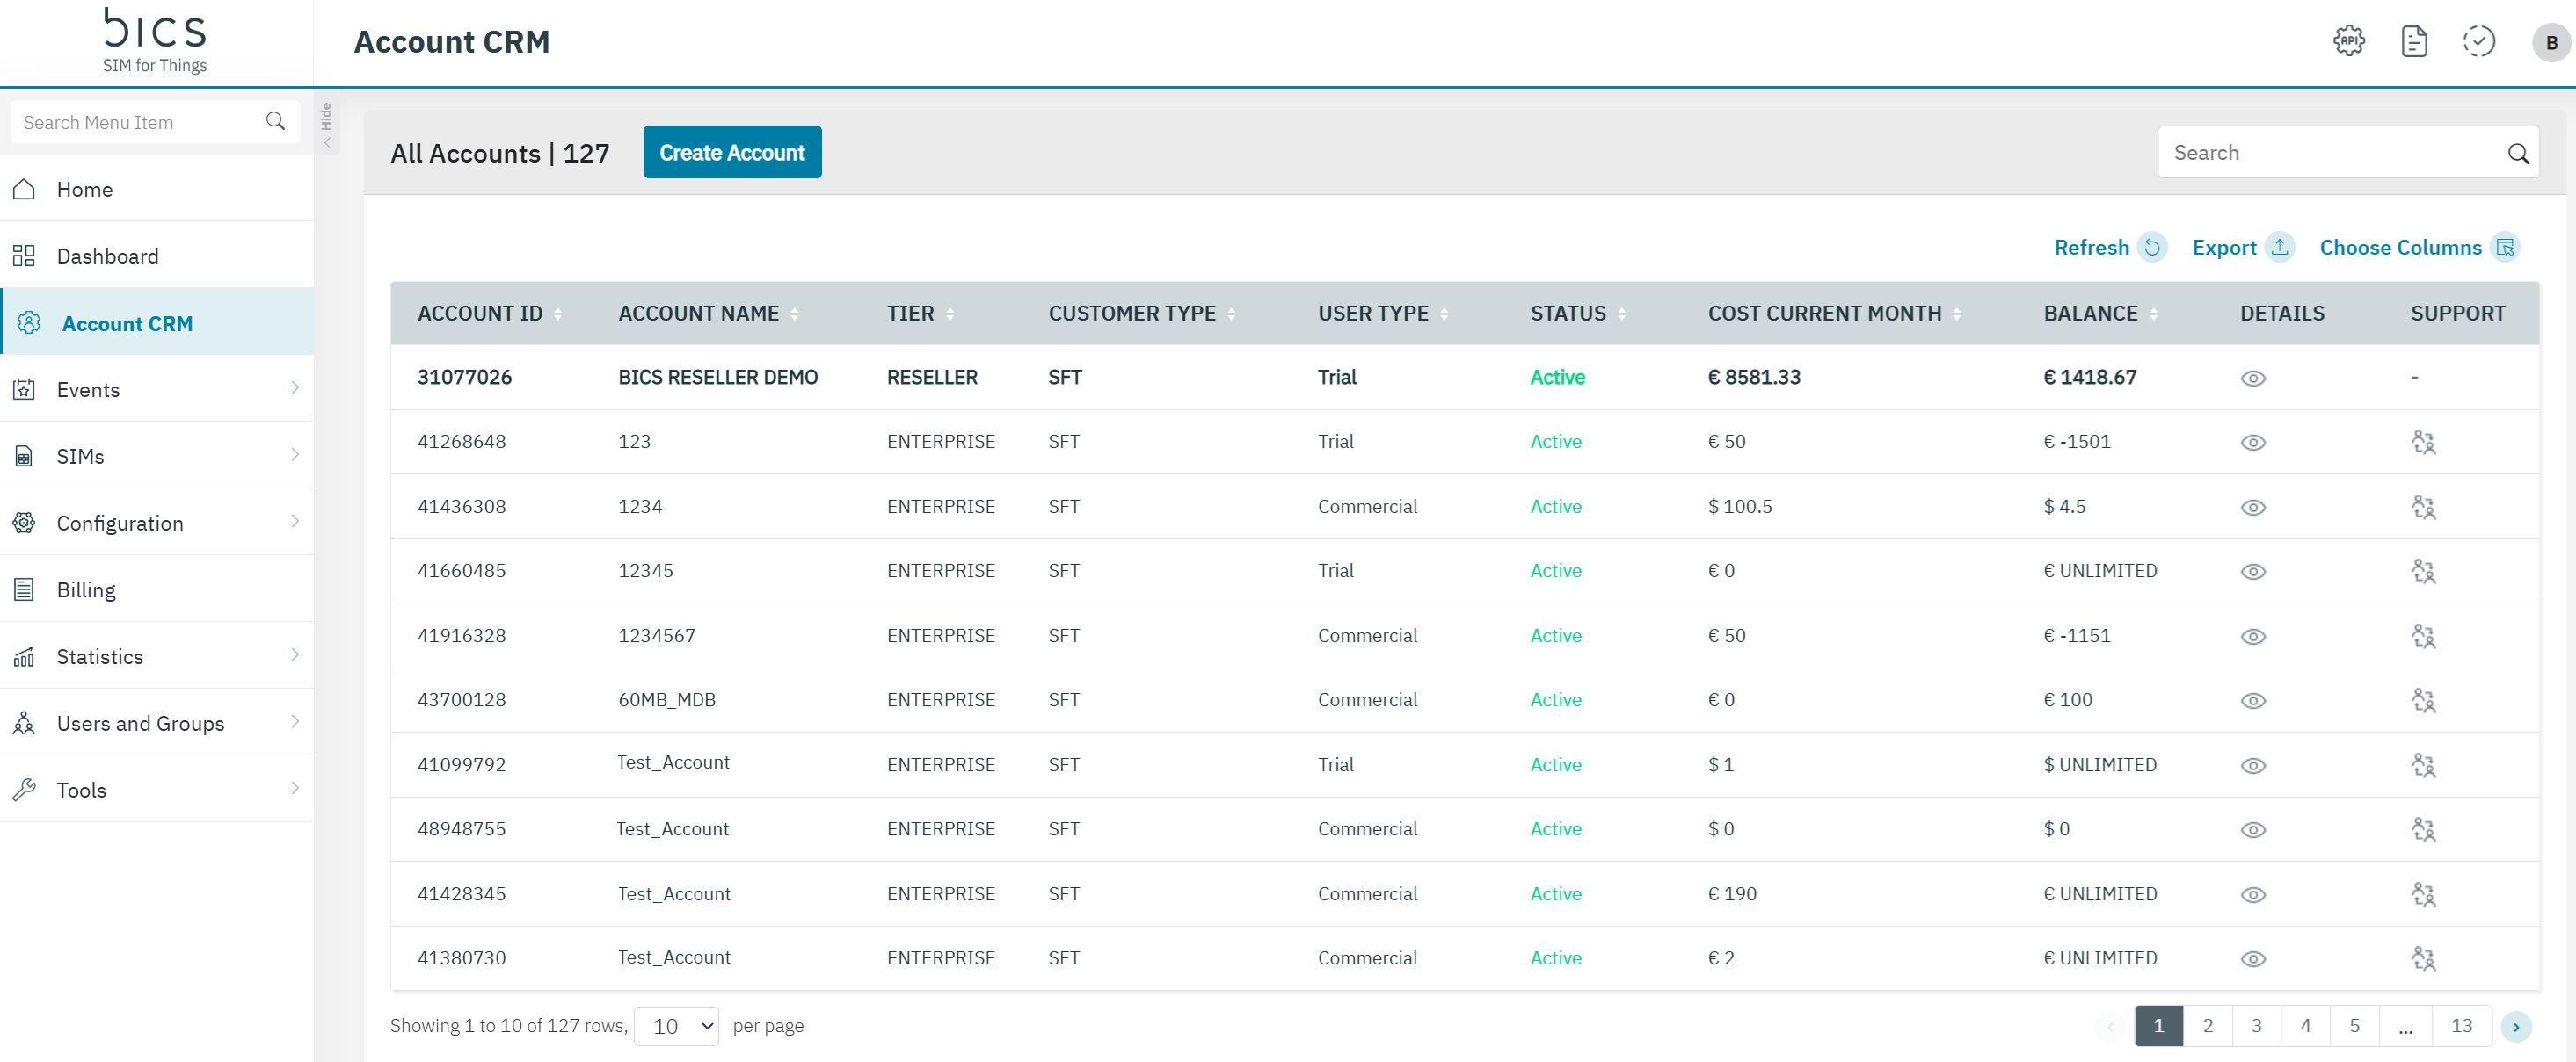View details eye for BICS RESELLER DEMO

[x=2253, y=378]
